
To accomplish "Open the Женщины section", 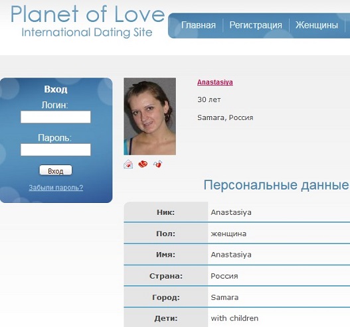I will (317, 25).
